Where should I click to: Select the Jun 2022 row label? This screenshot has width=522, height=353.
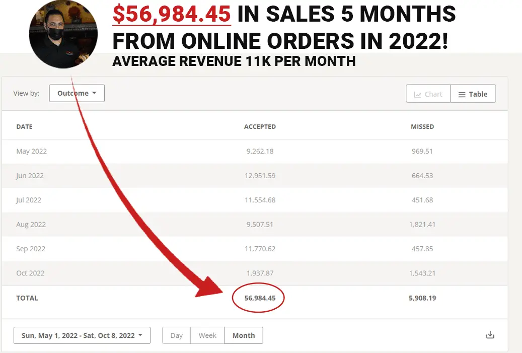(x=30, y=176)
